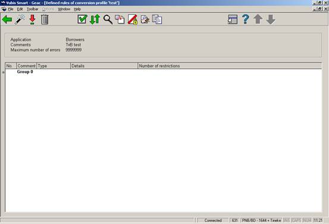Click the red slash padlock icon
The height and width of the screenshot is (224, 329).
[x=133, y=20]
